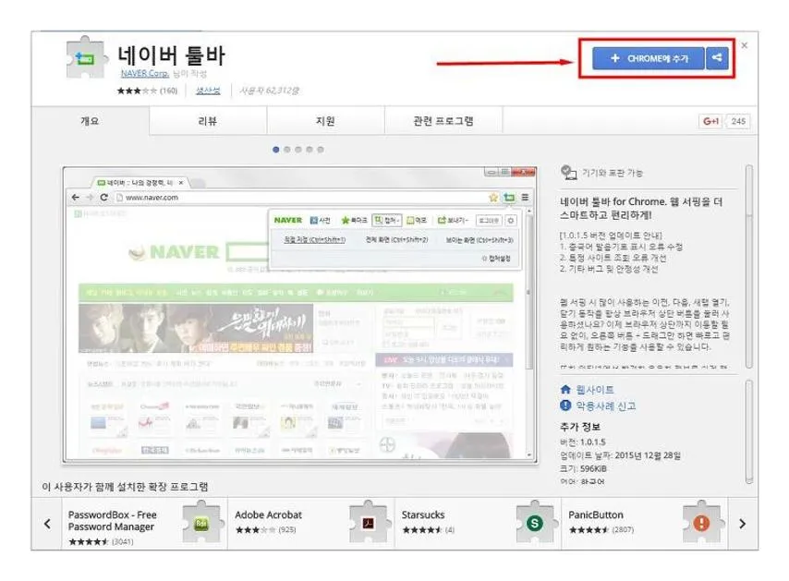This screenshot has width=789, height=581.
Task: Click the share icon button
Action: click(717, 58)
